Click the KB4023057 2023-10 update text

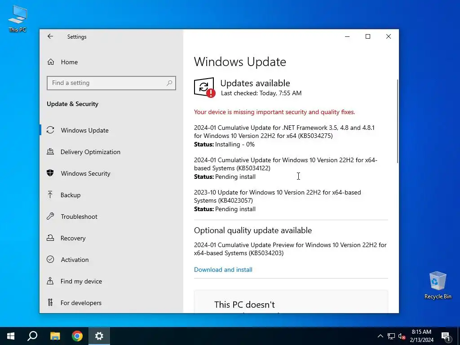[x=277, y=196]
